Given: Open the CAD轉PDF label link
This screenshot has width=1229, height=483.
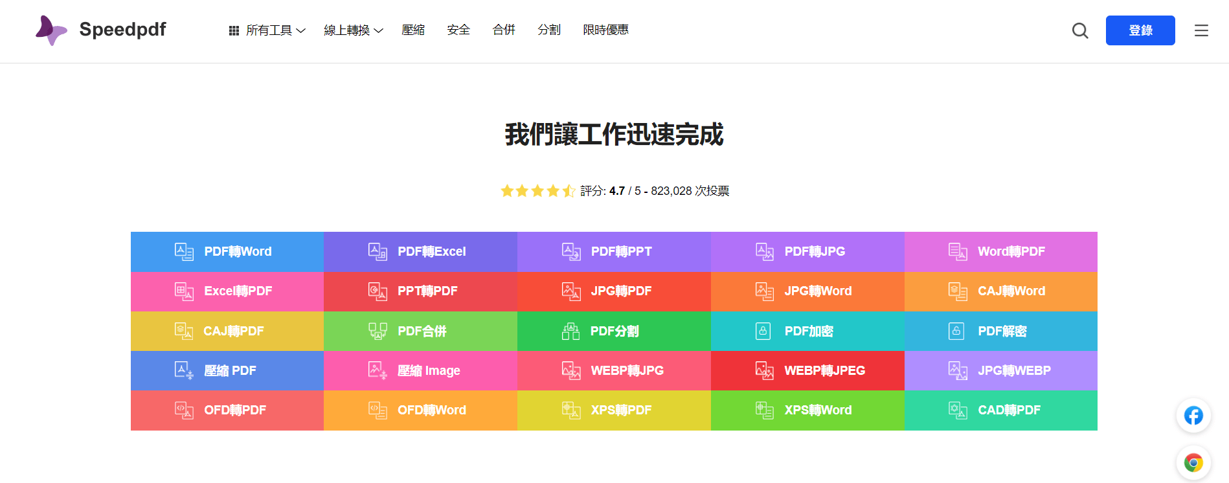Looking at the screenshot, I should click(x=1009, y=410).
